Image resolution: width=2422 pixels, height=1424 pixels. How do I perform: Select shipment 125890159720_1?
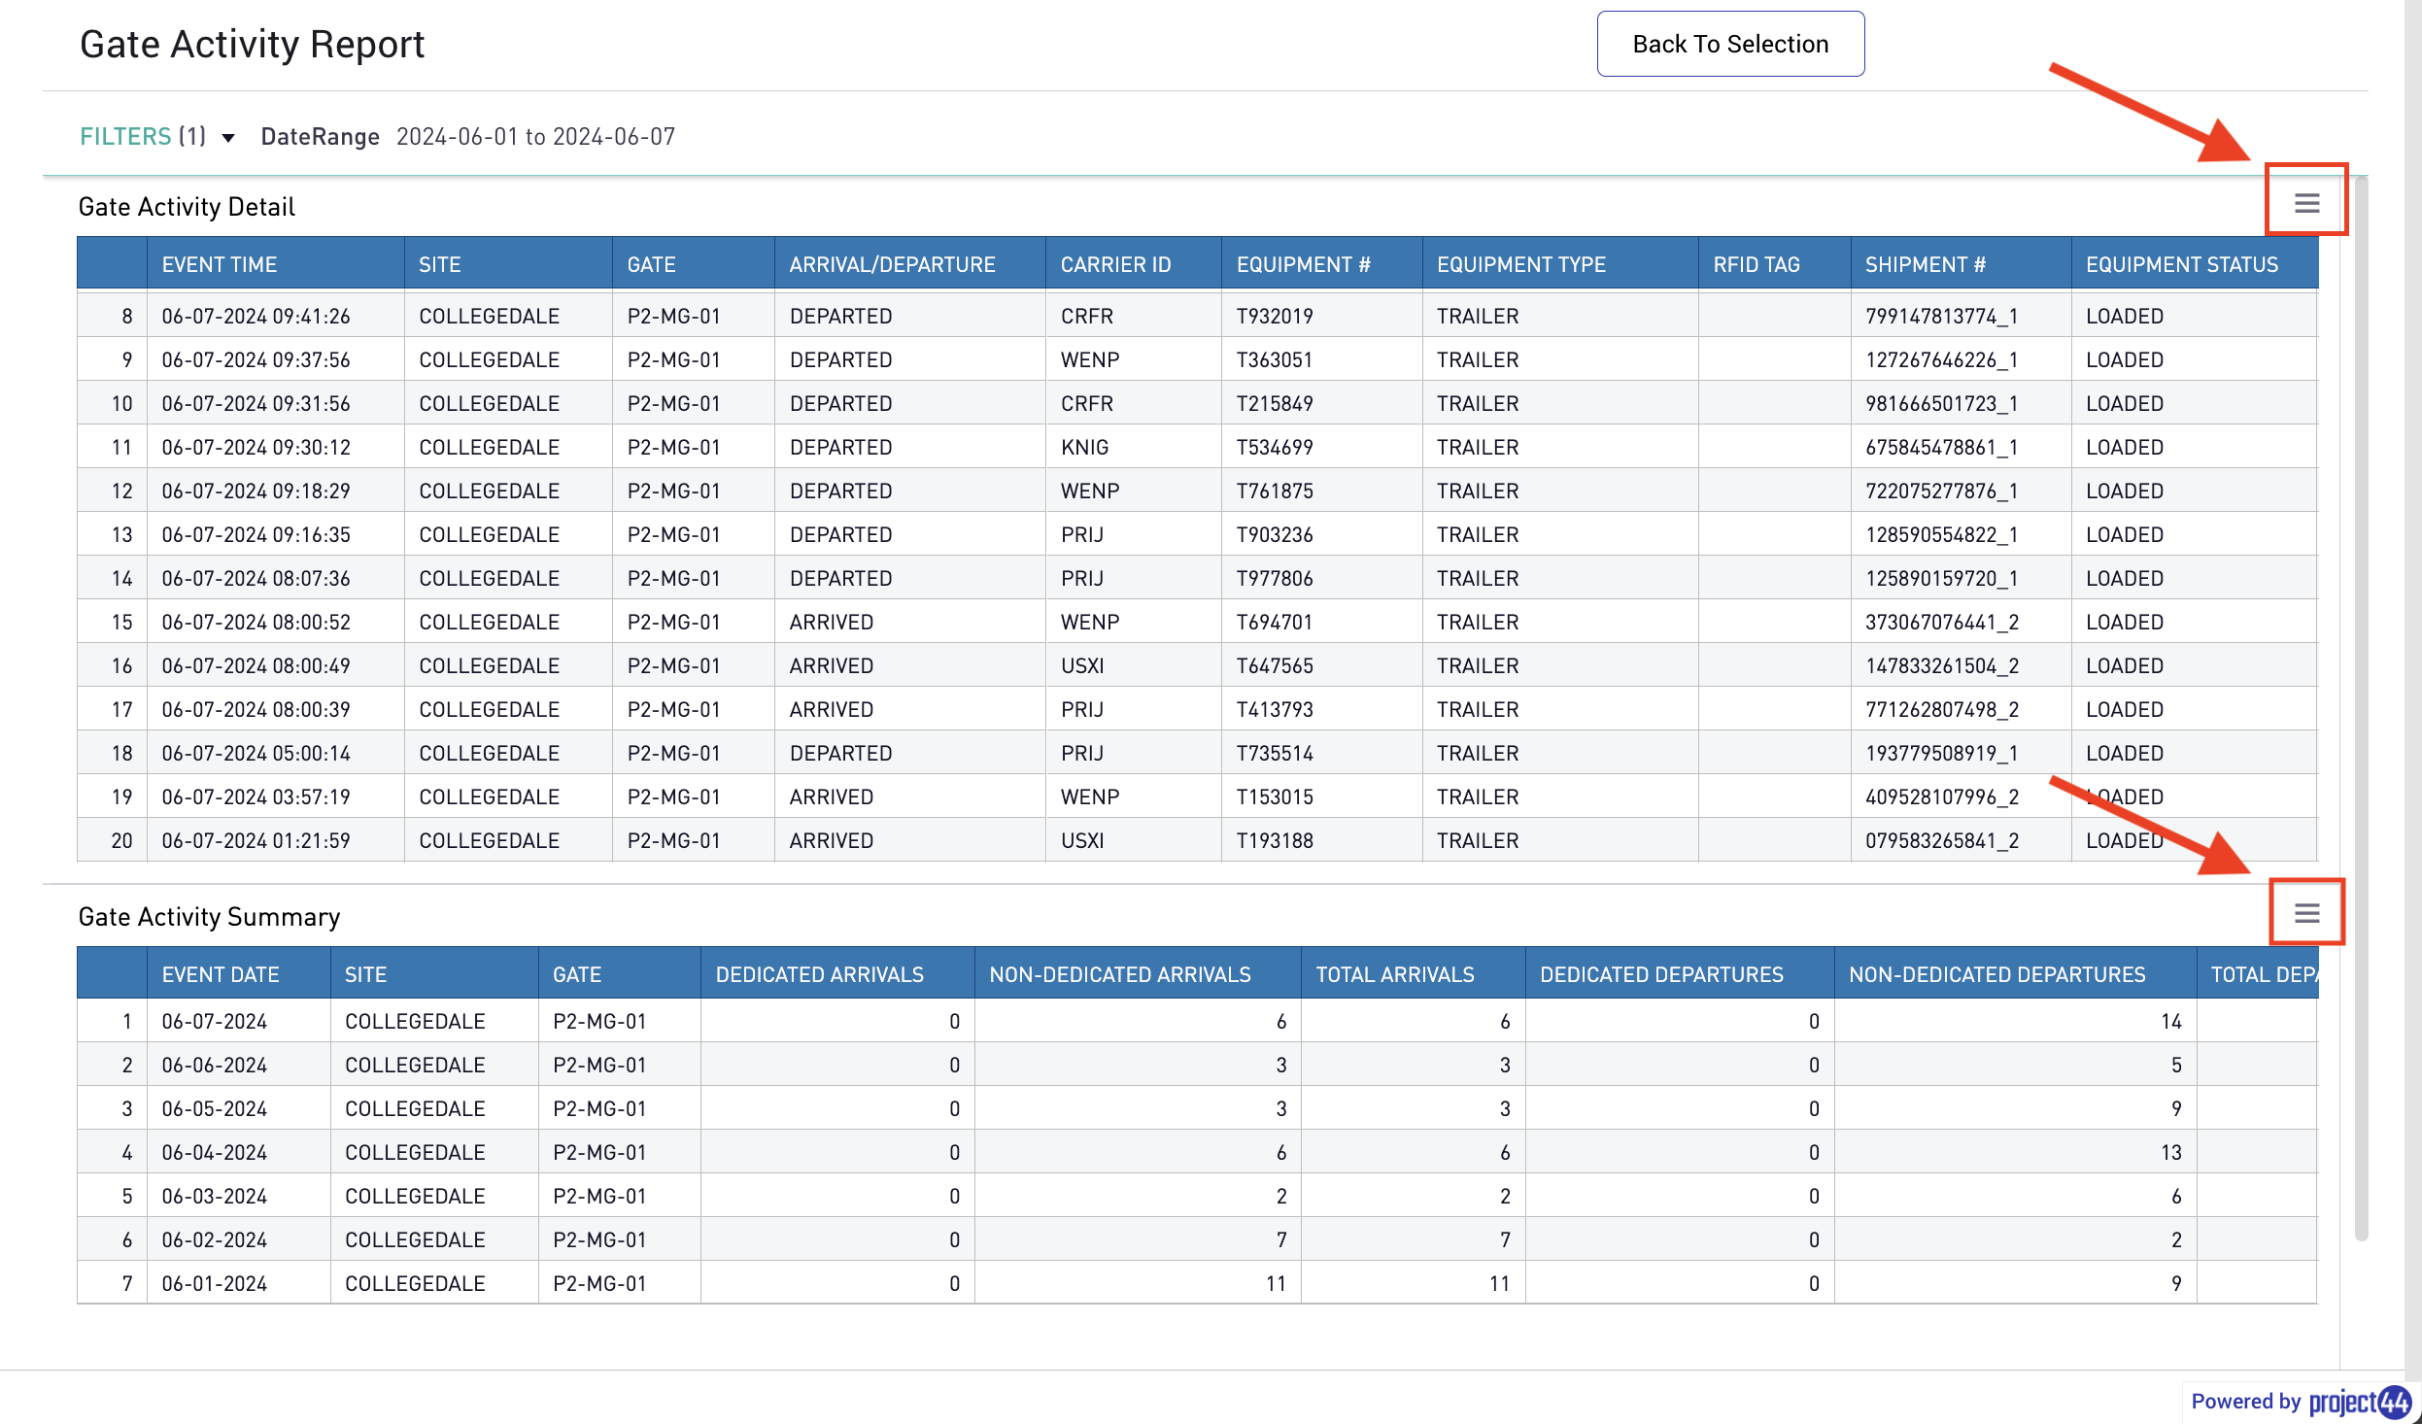[1941, 578]
